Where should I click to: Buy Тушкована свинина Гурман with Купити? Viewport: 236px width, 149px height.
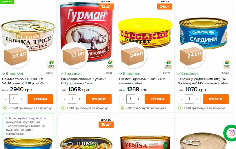[99, 99]
